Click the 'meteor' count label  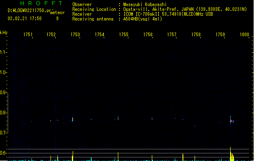(x=57, y=12)
